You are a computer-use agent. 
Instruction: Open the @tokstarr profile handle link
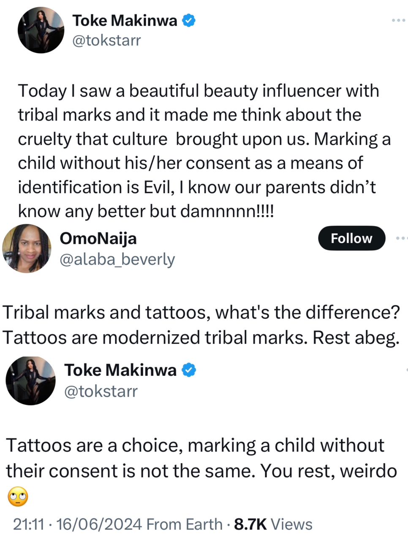click(x=106, y=40)
